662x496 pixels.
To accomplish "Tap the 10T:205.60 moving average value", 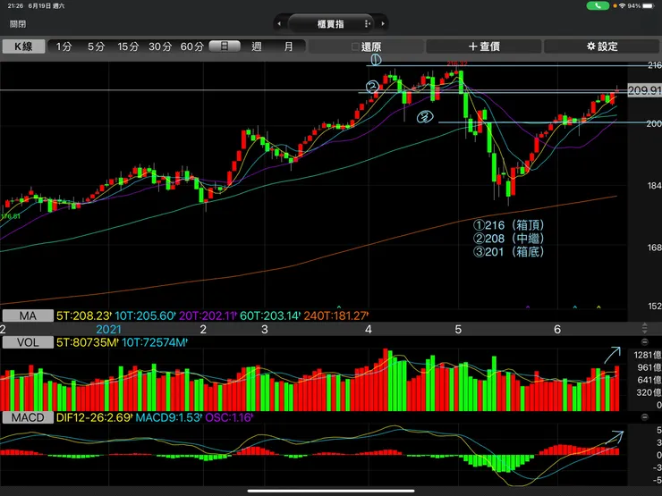I will tap(145, 315).
